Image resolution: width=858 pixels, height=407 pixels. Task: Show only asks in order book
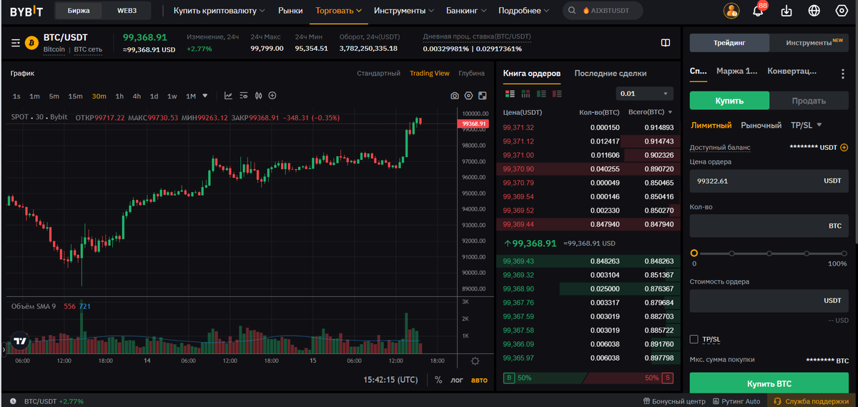[x=557, y=94]
